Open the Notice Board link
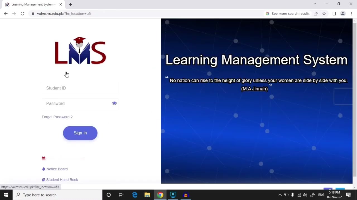 (x=57, y=169)
